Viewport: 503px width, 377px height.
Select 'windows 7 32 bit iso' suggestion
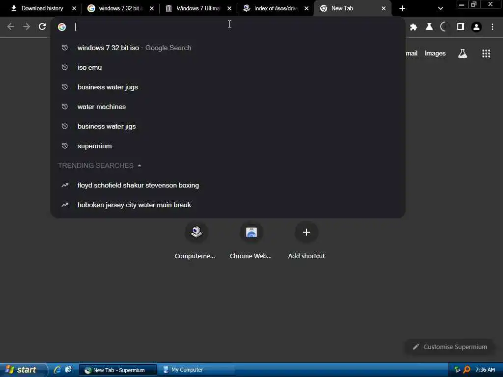228,48
